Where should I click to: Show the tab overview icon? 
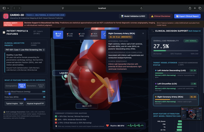[x=200, y=8]
